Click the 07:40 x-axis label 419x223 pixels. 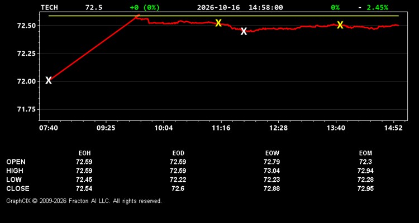49,128
